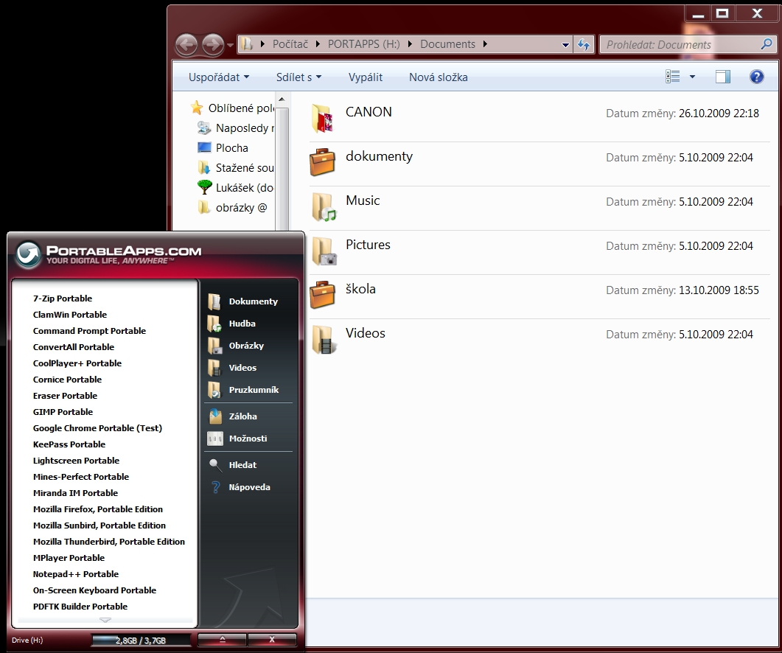Select the Music folder icon
The image size is (782, 653).
coord(323,206)
